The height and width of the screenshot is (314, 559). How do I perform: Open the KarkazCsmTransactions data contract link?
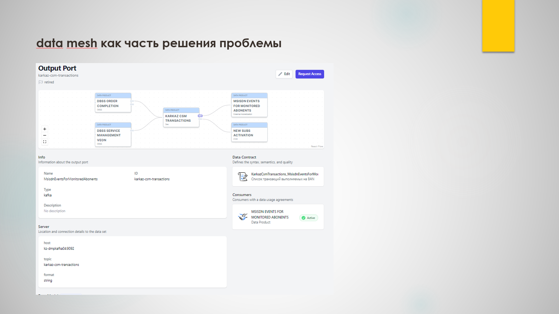click(284, 174)
